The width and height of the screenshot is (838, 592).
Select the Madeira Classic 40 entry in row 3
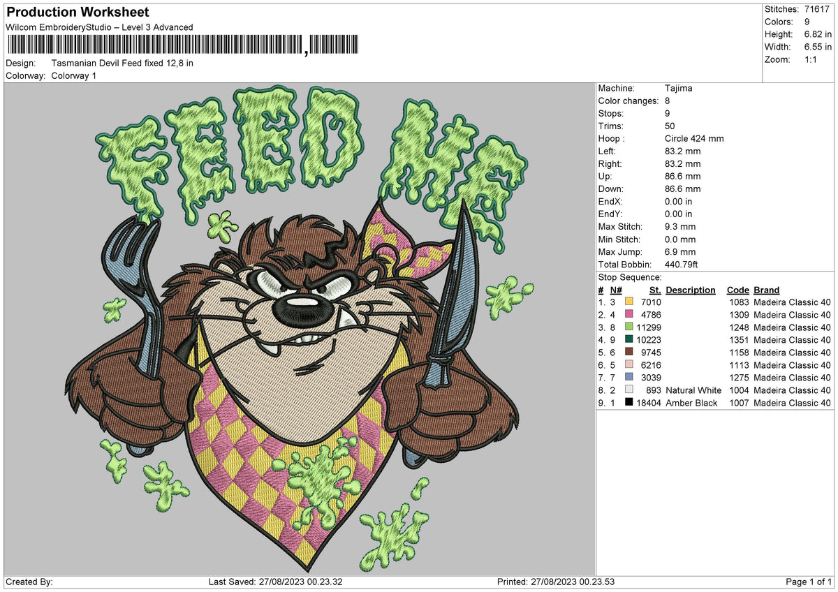point(793,327)
